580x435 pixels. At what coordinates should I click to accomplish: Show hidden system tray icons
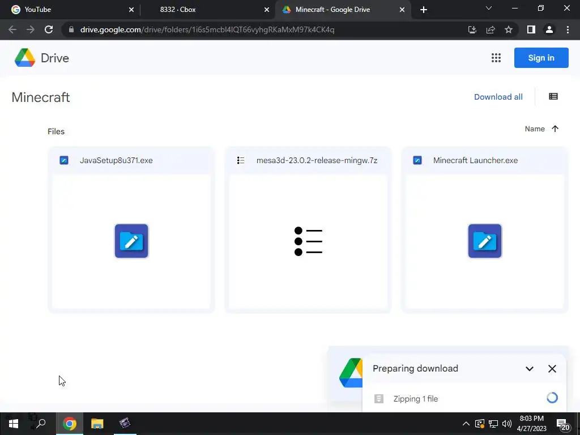[x=466, y=424]
